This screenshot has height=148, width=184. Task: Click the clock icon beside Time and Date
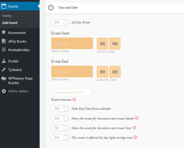51,8
